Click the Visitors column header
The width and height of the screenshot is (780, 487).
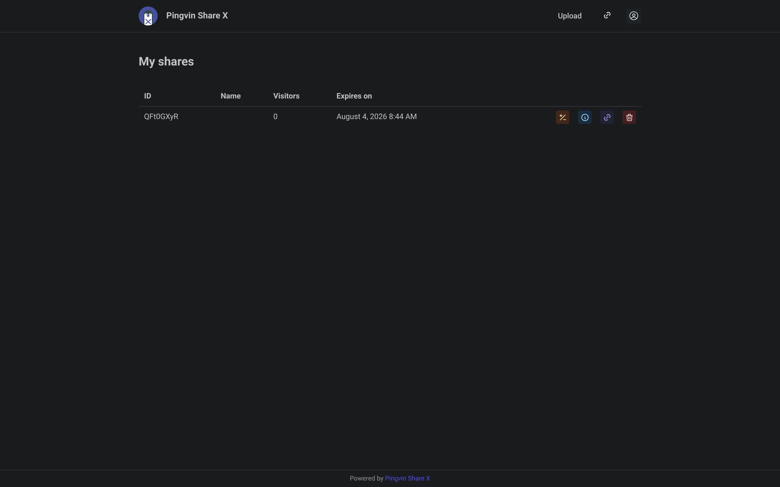(286, 96)
